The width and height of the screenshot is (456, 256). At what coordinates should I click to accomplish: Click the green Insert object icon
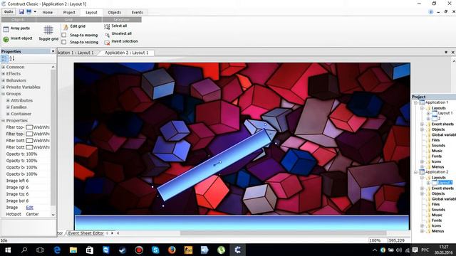(x=6, y=39)
